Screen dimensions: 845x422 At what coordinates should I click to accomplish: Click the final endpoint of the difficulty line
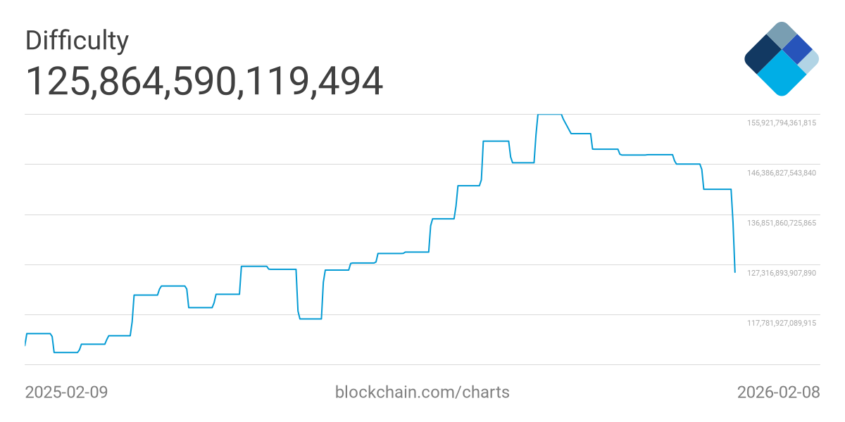click(735, 271)
